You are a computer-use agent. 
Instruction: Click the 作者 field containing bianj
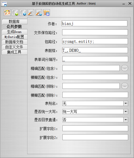pyautogui.click(x=95, y=23)
